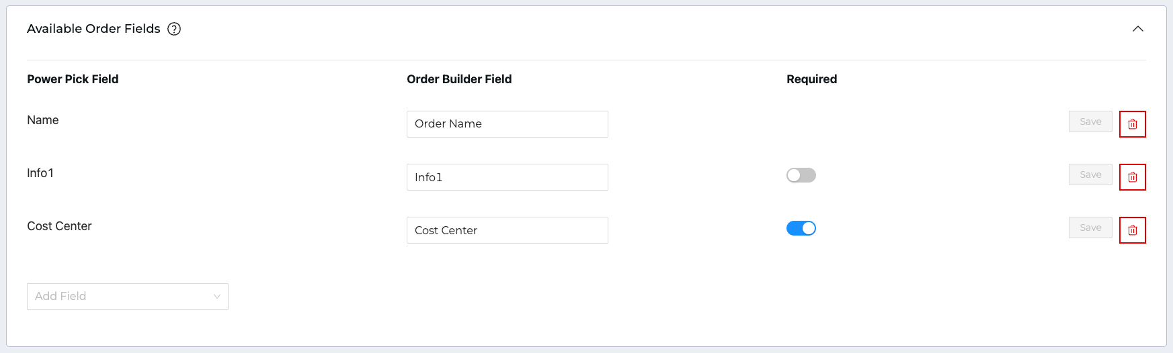Click the Power Pick Field column header

tap(73, 79)
